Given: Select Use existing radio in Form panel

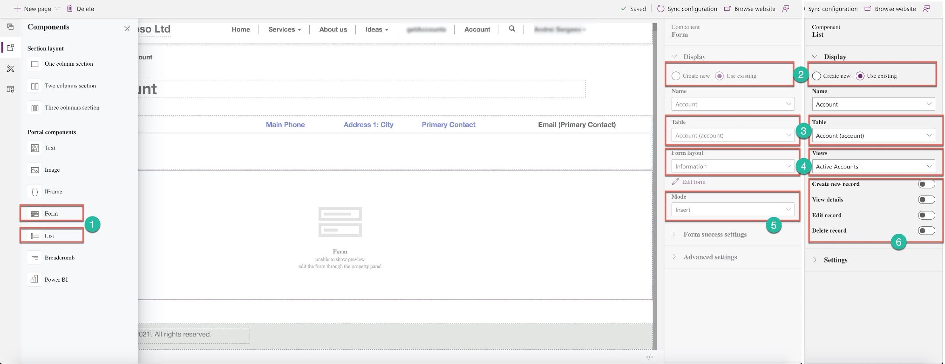Looking at the screenshot, I should 719,76.
